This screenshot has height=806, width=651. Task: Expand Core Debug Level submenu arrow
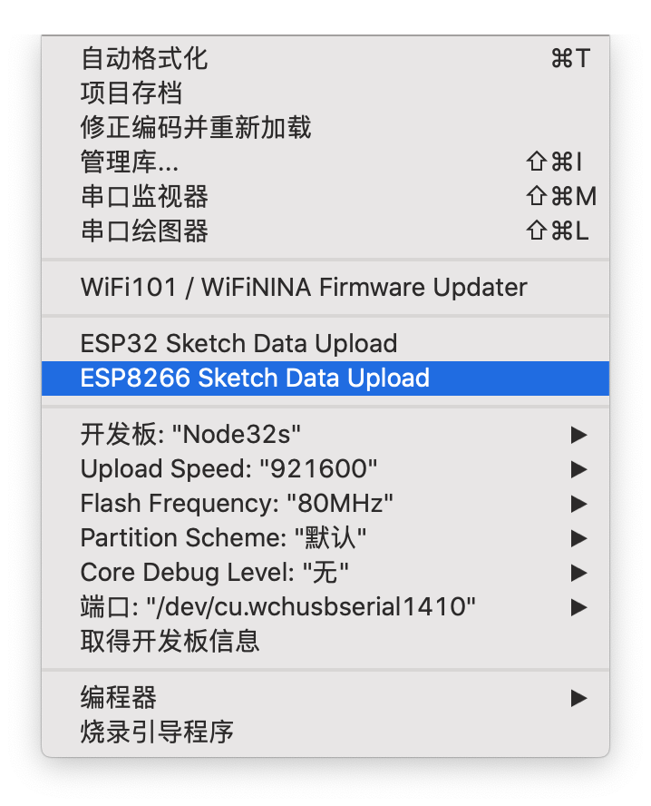point(578,573)
